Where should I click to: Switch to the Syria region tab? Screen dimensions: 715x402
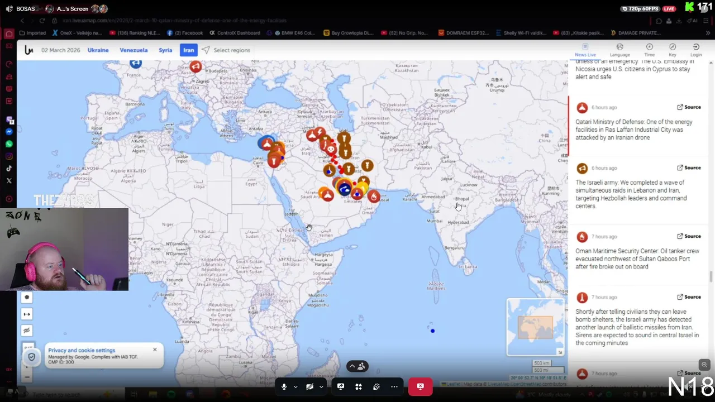[x=165, y=50]
